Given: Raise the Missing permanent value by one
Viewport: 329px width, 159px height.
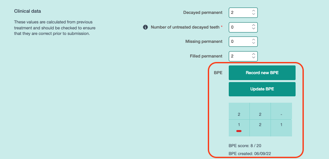Looking at the screenshot, I should coord(253,40).
